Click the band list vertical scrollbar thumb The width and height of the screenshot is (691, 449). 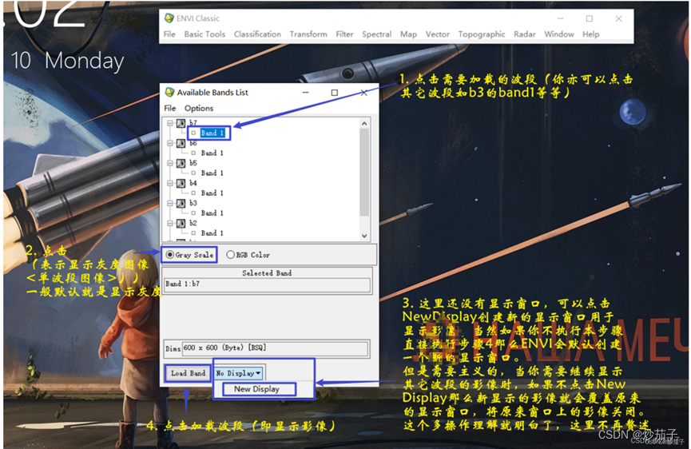364,173
